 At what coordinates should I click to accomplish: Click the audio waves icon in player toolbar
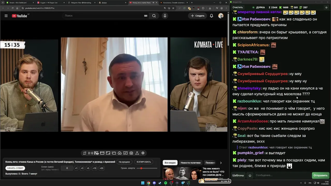point(91,153)
